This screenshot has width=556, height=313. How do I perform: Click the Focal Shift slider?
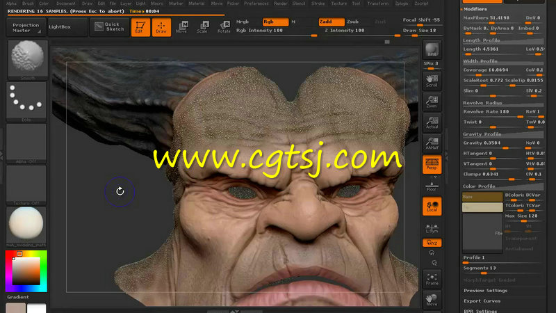click(422, 22)
